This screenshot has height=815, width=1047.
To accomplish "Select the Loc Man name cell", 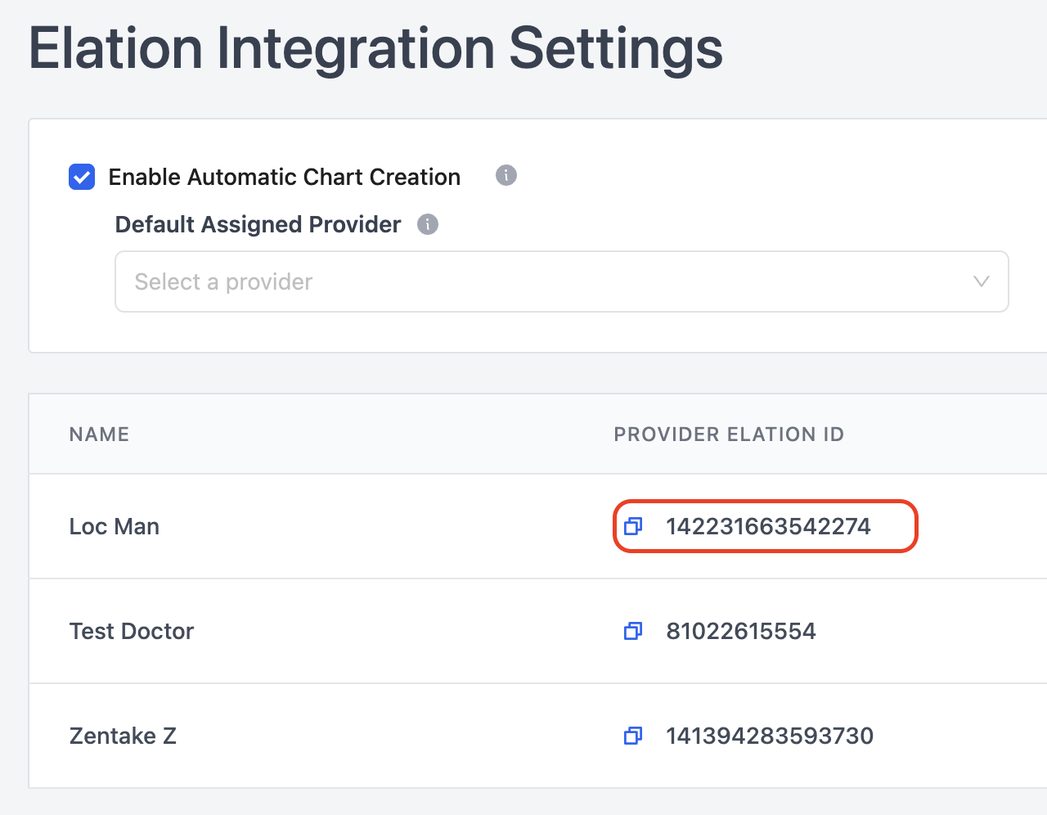I will (x=115, y=526).
